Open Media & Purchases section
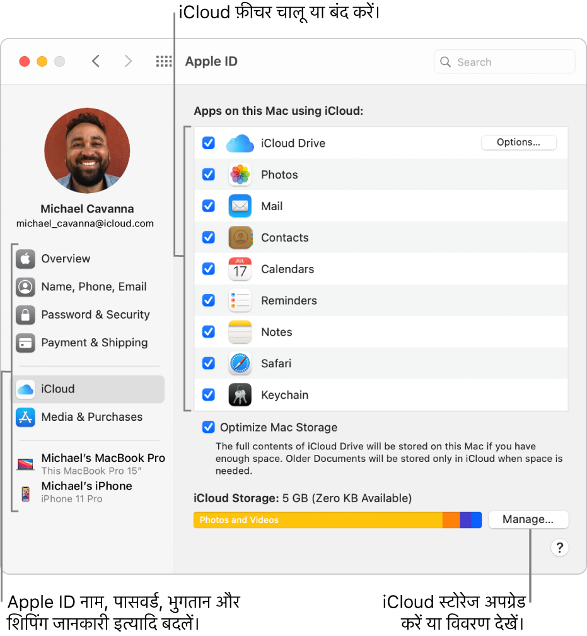 point(89,418)
